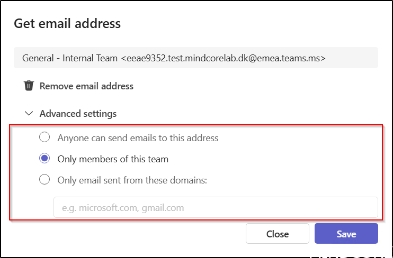393x258 pixels.
Task: Select the 'Anyone can send emails' radio circle
Action: point(45,138)
